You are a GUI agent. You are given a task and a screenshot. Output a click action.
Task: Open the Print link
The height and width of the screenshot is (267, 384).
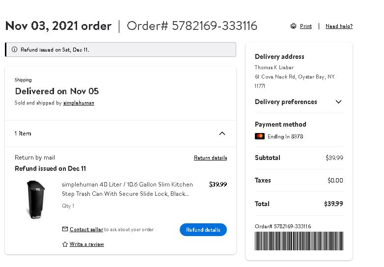coord(306,26)
